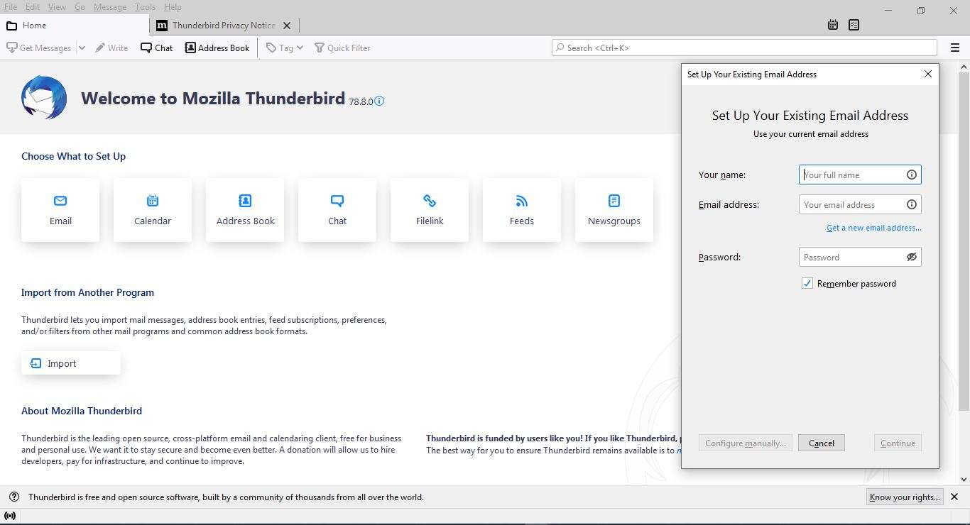Viewport: 970px width, 525px height.
Task: Open the Thunderbird application menu hamburger
Action: 955,48
